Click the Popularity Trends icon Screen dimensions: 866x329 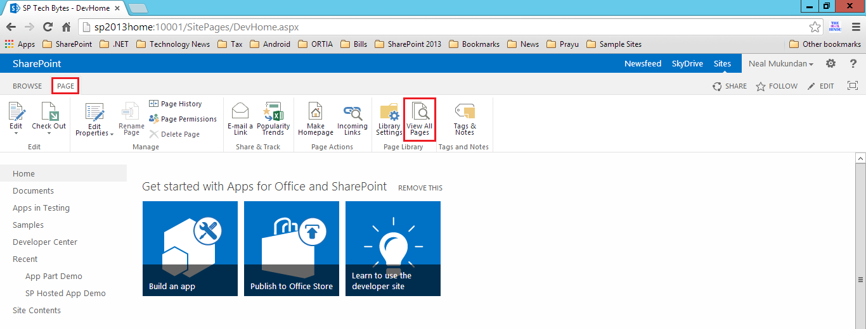click(x=273, y=120)
